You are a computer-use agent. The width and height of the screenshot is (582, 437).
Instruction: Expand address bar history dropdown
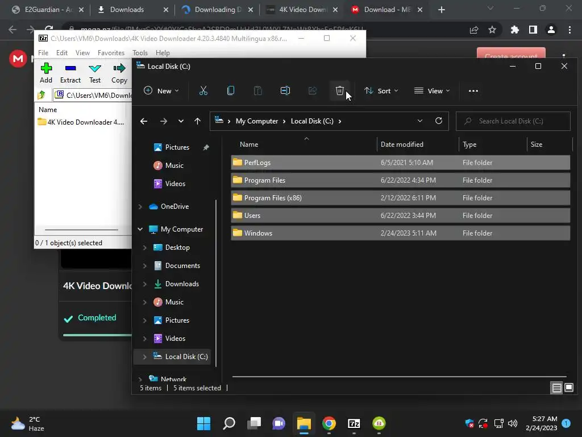pyautogui.click(x=420, y=121)
